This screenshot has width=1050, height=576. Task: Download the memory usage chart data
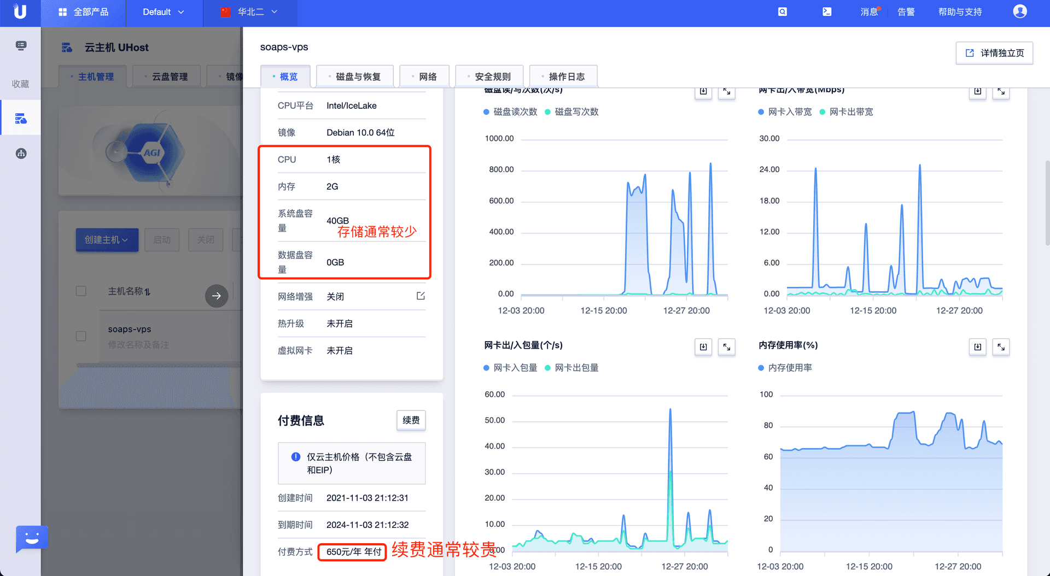978,346
